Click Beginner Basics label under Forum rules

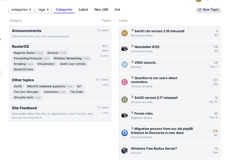142,118
